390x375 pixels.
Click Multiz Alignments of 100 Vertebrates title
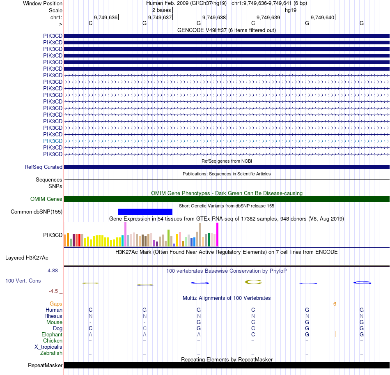click(227, 298)
